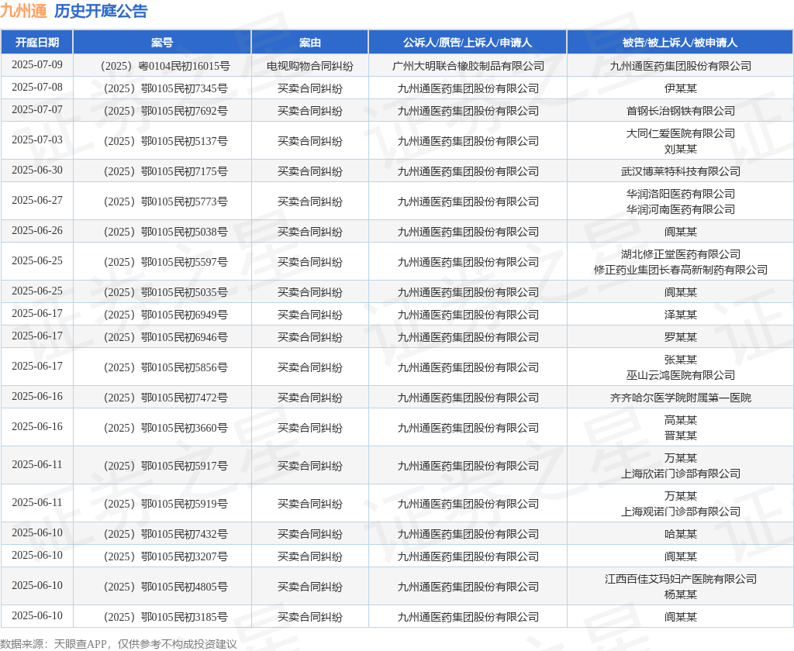Click the date 2025-07-09
794x651 pixels.
pyautogui.click(x=37, y=65)
